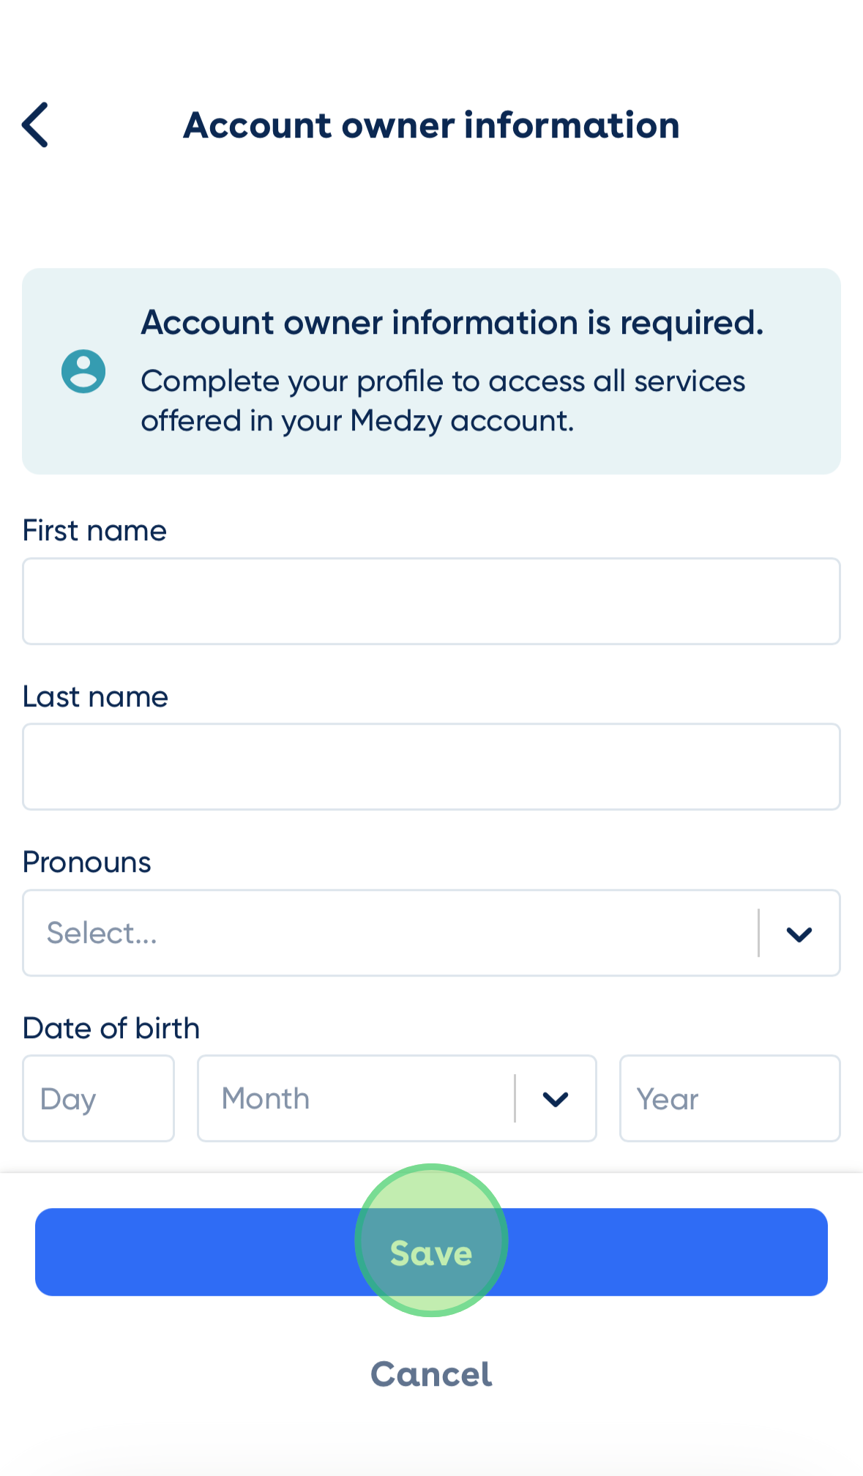Select the Account owner information banner

(x=431, y=370)
